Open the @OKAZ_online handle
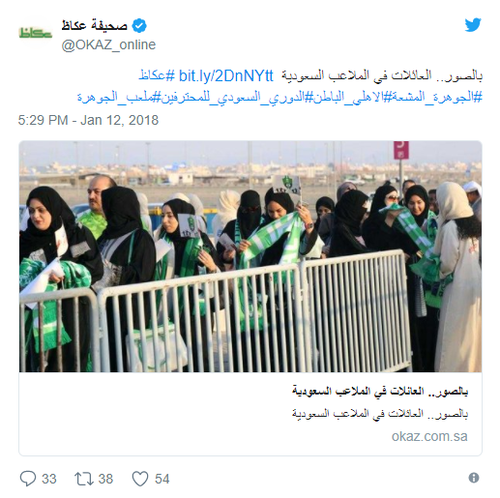Viewport: 500px width, 498px height. [108, 44]
